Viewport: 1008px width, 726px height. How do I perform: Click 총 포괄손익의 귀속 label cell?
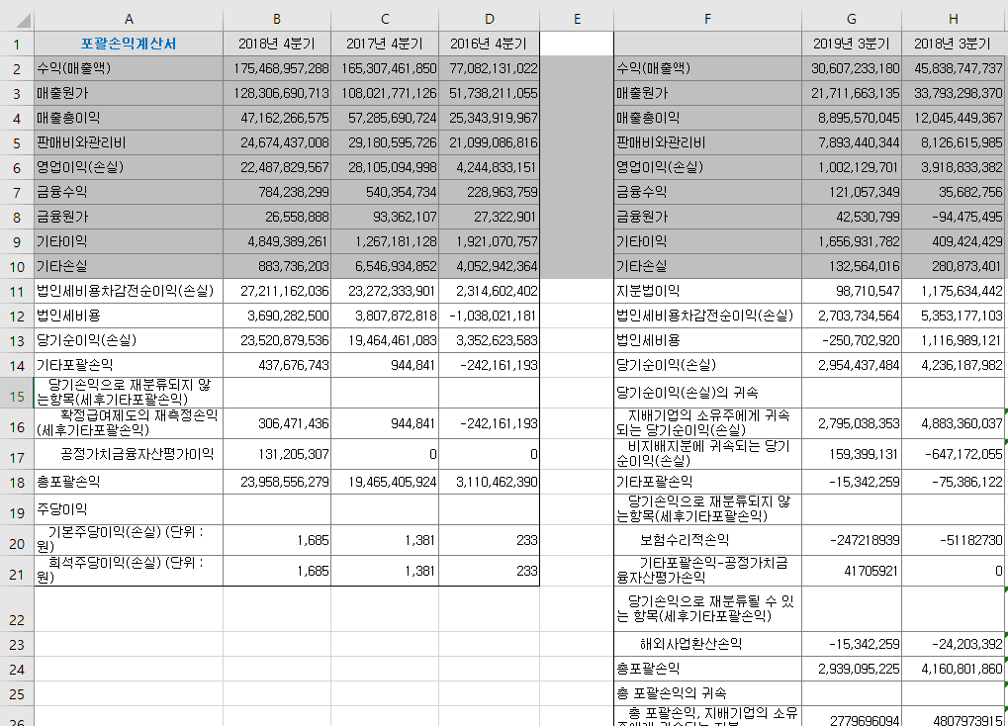tap(708, 693)
